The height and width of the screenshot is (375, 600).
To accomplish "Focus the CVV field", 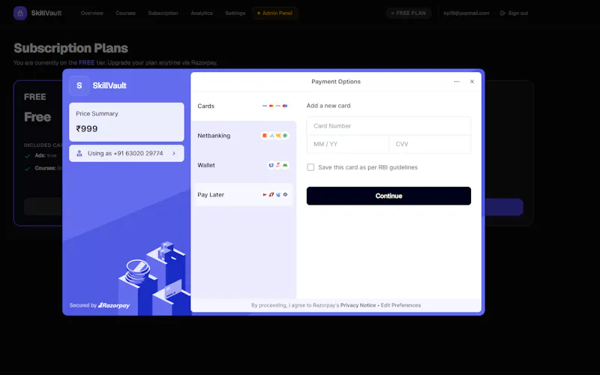I will 430,144.
